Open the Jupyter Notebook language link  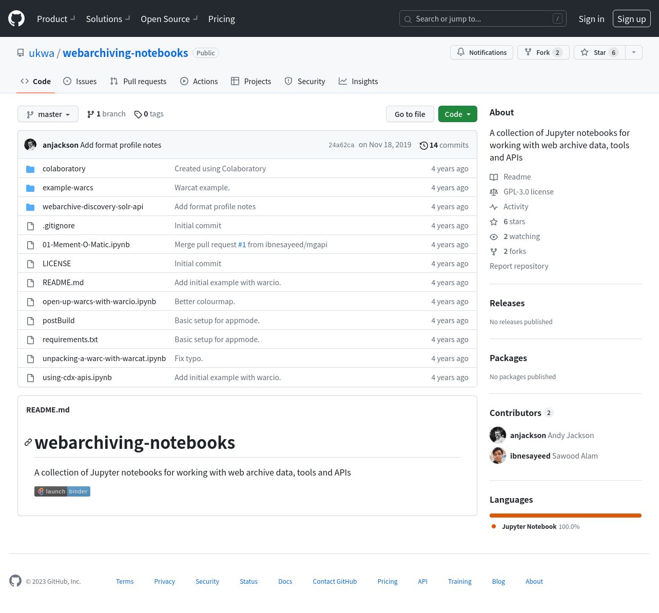point(535,527)
